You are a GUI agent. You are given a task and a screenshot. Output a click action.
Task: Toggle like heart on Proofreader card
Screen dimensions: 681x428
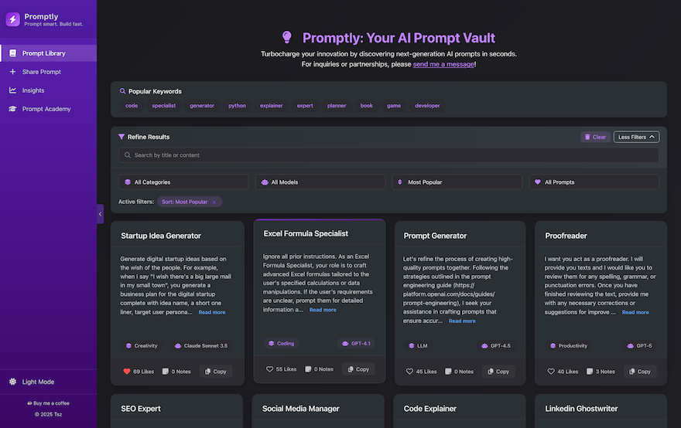tap(551, 371)
